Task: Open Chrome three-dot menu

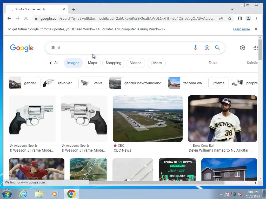Action: point(257,18)
